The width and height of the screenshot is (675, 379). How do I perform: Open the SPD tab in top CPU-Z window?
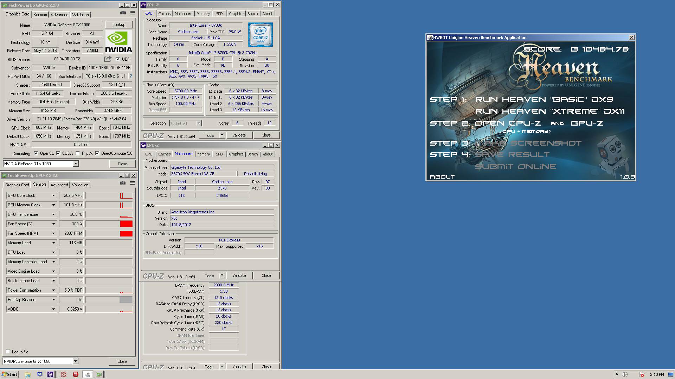pos(219,14)
